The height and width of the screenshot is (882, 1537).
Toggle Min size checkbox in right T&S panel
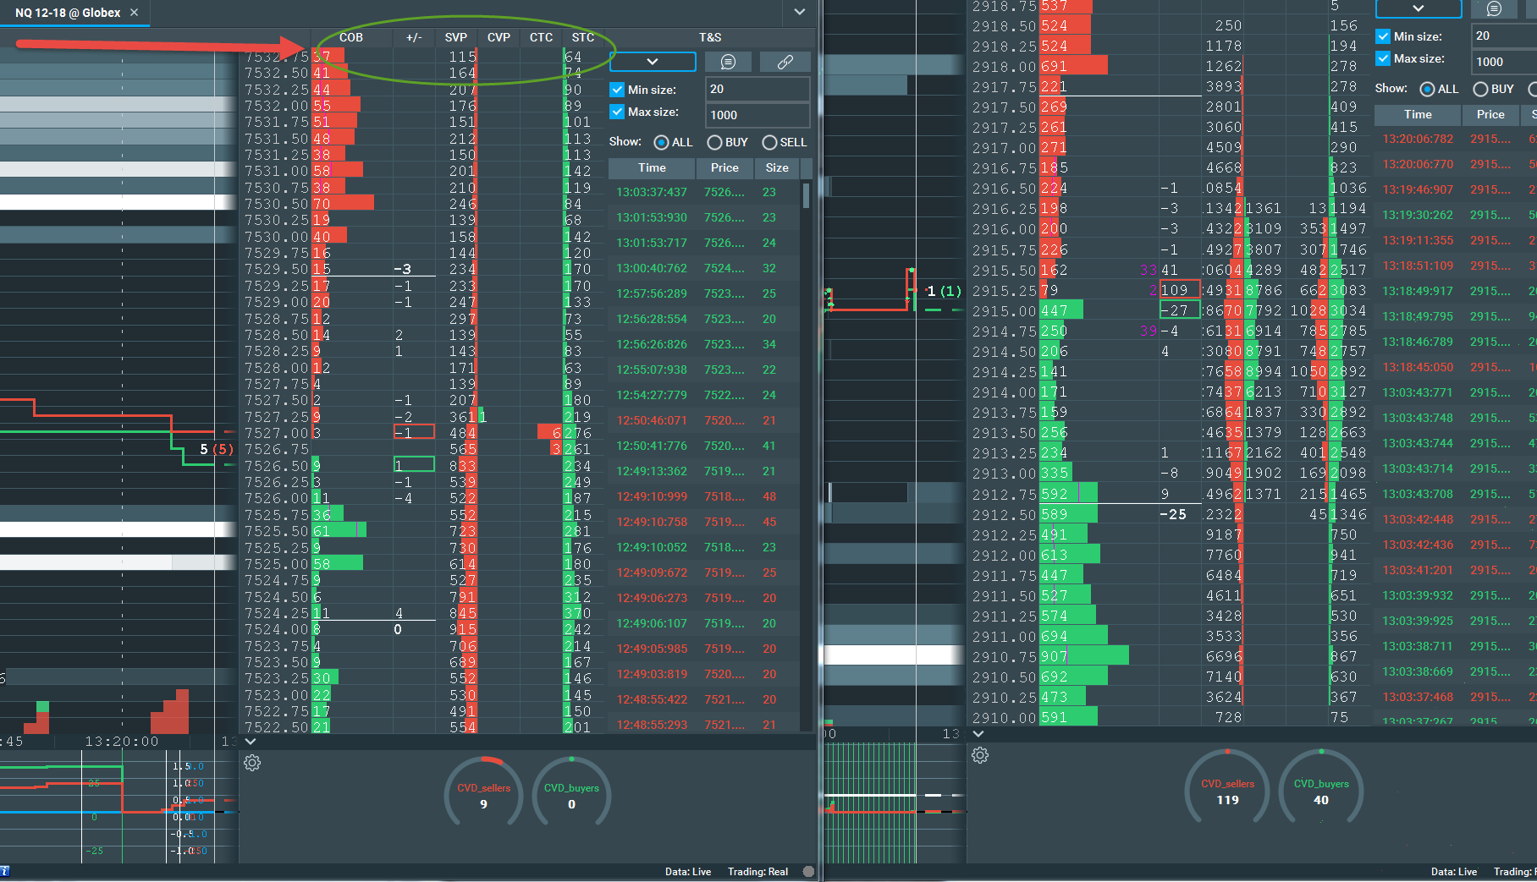[1383, 36]
